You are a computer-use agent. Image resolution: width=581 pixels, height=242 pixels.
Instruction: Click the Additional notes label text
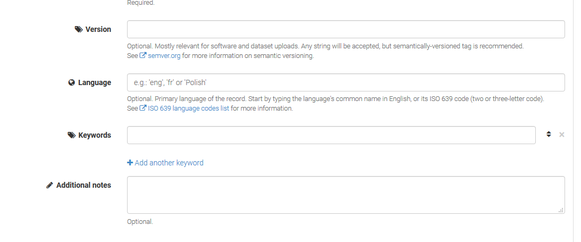(x=83, y=185)
